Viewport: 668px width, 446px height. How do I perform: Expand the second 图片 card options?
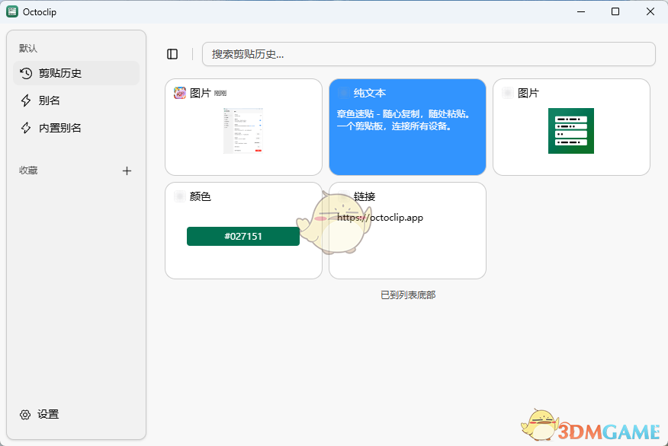click(507, 92)
